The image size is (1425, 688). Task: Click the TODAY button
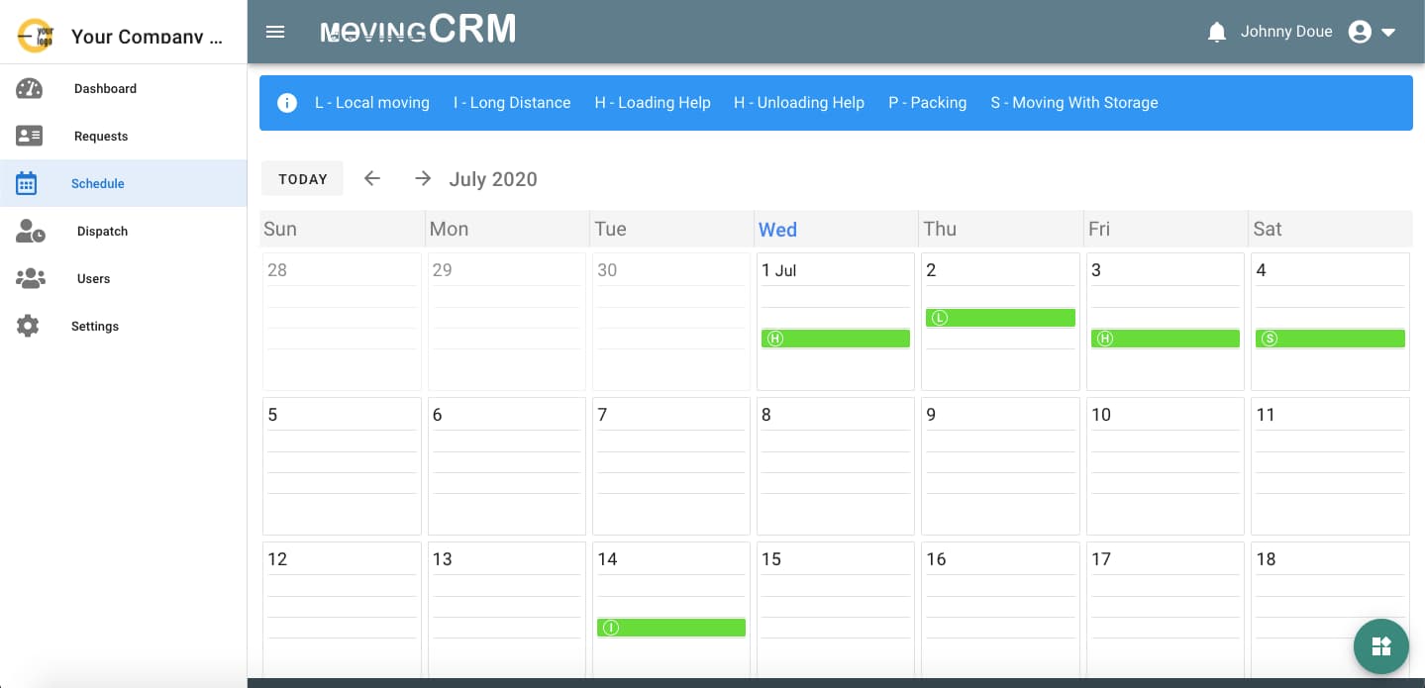(x=302, y=179)
